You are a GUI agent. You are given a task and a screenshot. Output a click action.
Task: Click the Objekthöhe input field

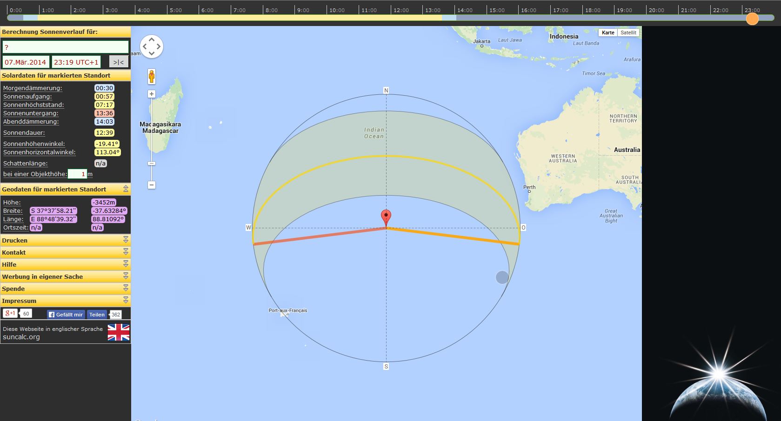[77, 174]
